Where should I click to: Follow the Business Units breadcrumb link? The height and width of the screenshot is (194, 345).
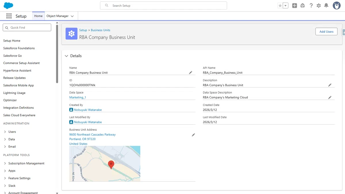[x=101, y=30]
